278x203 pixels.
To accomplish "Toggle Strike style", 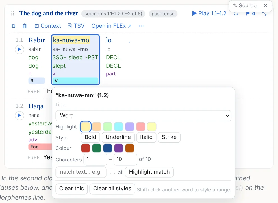I will [x=169, y=137].
